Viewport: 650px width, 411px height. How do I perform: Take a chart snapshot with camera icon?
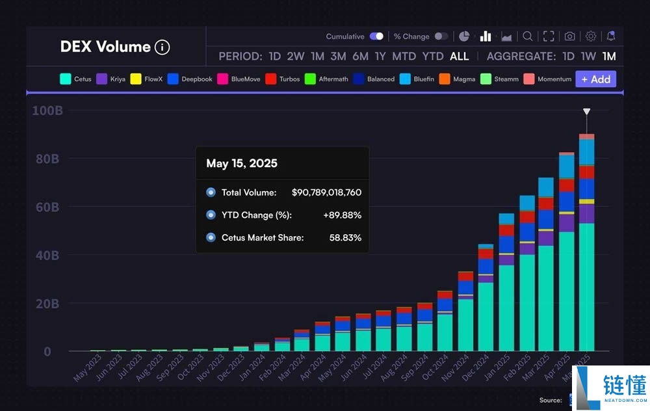[569, 36]
